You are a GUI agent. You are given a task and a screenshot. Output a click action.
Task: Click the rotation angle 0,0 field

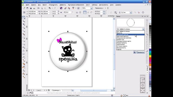69,12
